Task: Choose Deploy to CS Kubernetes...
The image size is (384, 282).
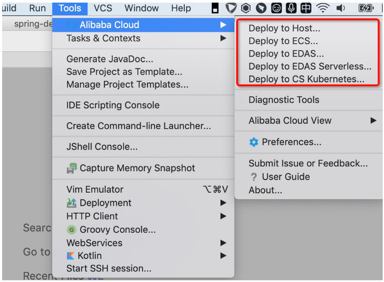Action: (x=306, y=79)
